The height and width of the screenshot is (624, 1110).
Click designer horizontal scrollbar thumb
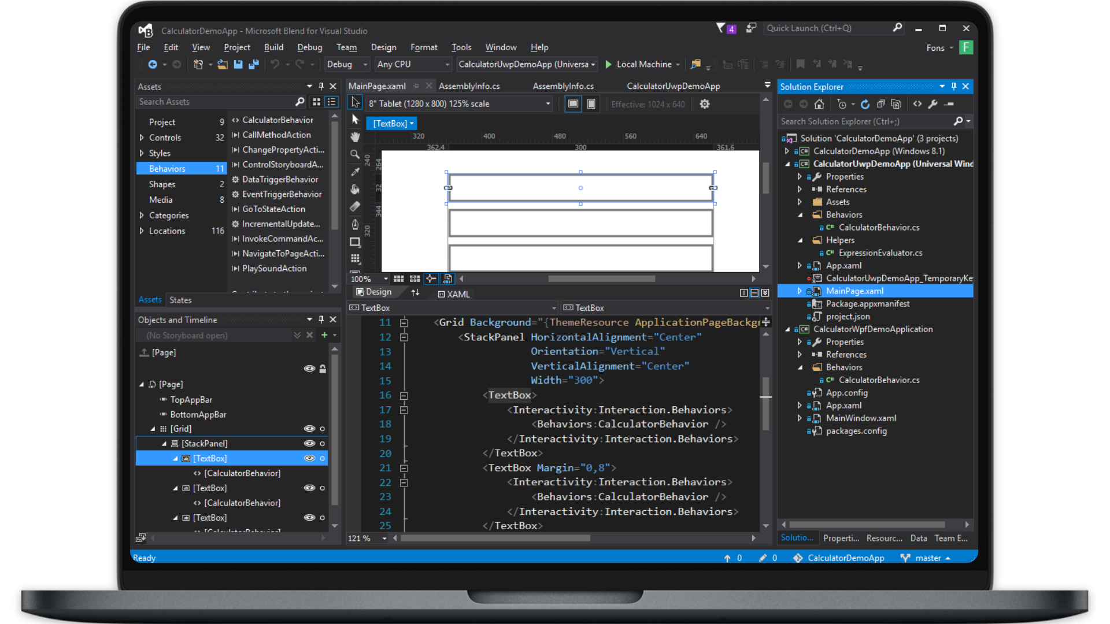click(601, 278)
